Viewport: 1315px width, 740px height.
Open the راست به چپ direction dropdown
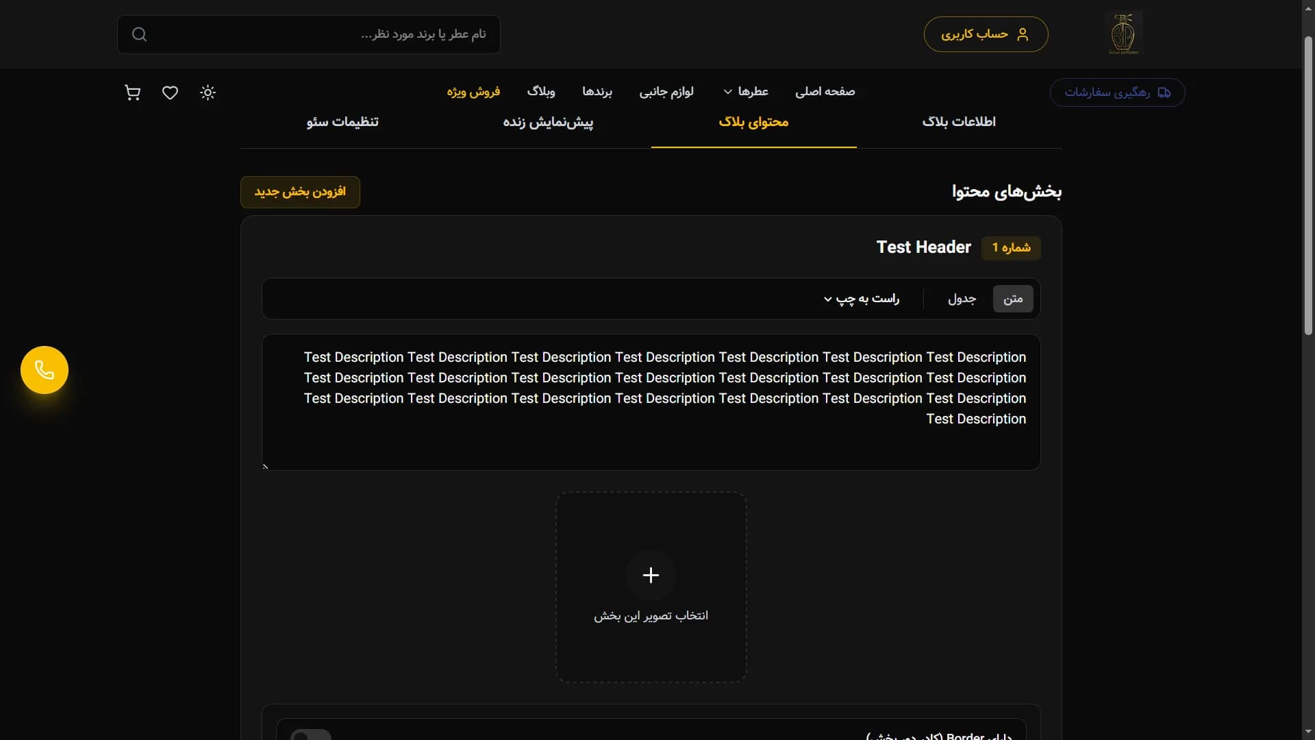861,299
